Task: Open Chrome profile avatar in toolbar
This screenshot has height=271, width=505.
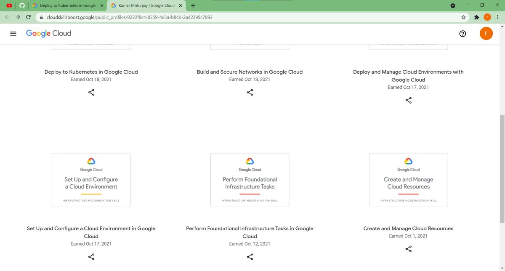Action: point(487,17)
